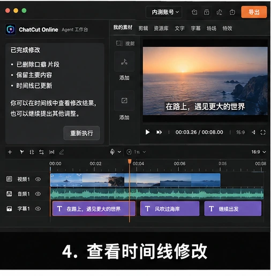Image resolution: width=271 pixels, height=276 pixels.
Task: Click the trim brackets timeline icon
Action: (51, 152)
